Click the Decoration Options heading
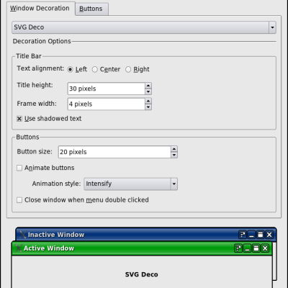The width and height of the screenshot is (288, 288). [42, 41]
